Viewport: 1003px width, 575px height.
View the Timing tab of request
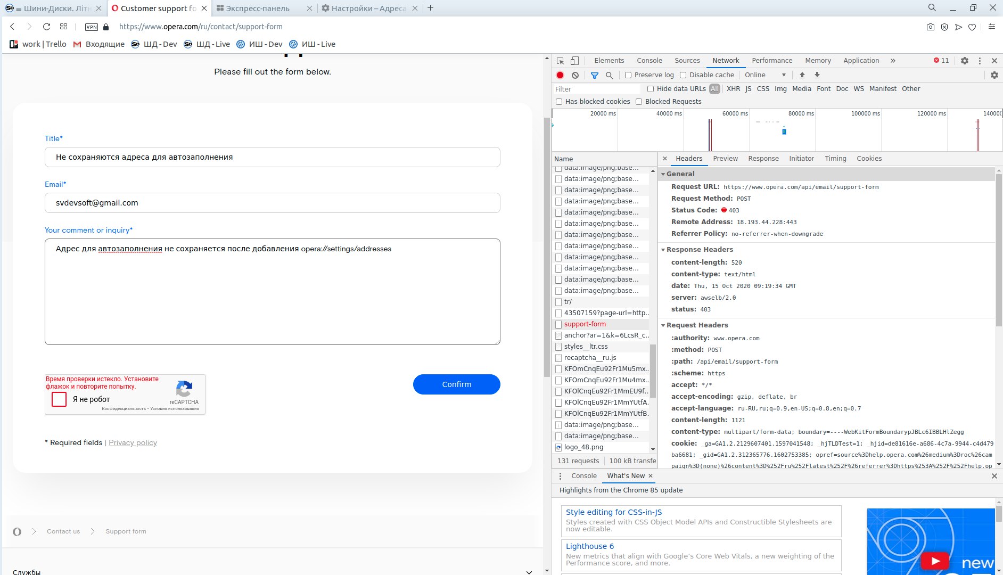[x=835, y=159]
